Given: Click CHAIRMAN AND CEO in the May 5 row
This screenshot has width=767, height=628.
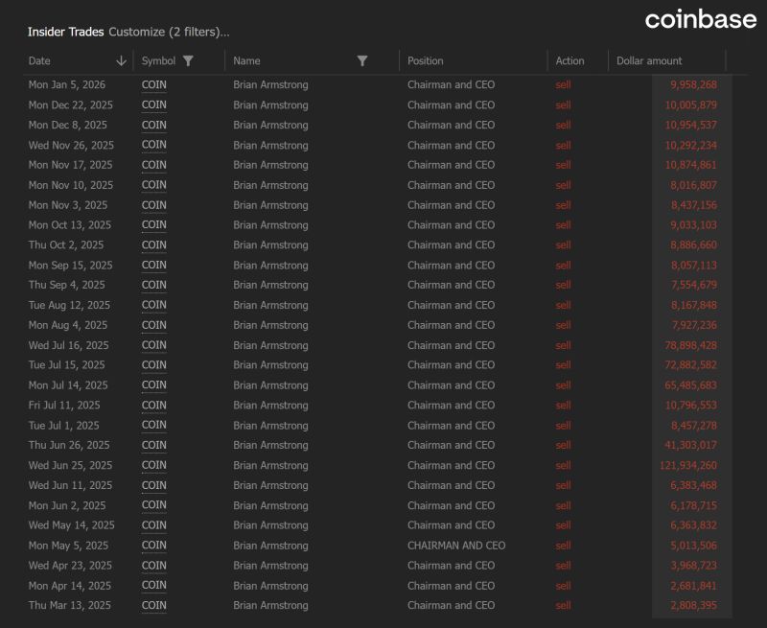Looking at the screenshot, I should coord(458,545).
